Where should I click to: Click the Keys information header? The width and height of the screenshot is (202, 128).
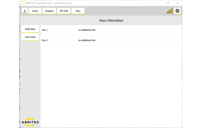coord(111,21)
